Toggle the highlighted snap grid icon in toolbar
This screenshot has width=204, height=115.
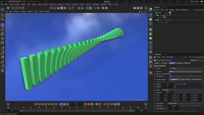pyautogui.click(x=90, y=8)
